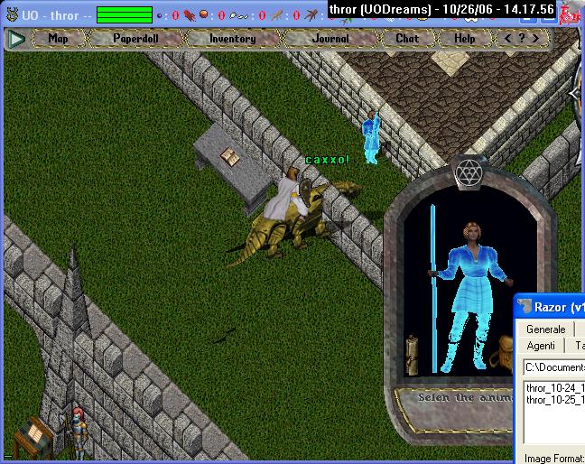Click the green 'caxxo!' speech text
Screen dimensions: 585x464
(327, 160)
